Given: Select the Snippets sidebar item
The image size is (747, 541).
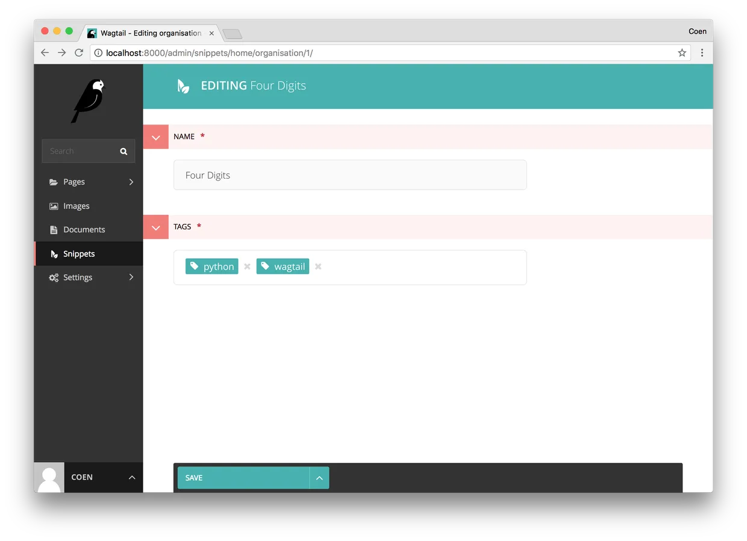Looking at the screenshot, I should (80, 253).
